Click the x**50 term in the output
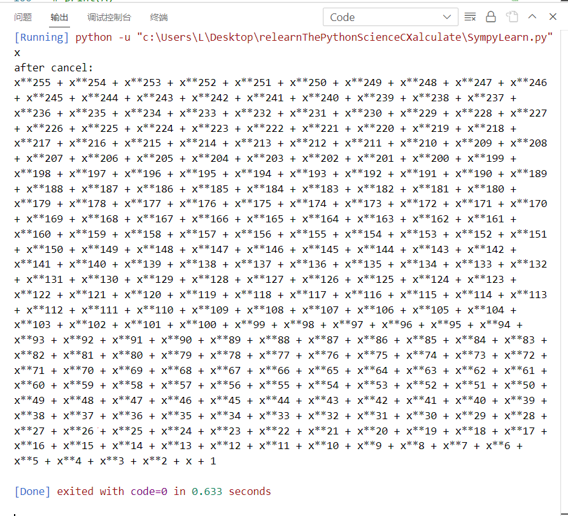This screenshot has height=516, width=568. point(520,385)
